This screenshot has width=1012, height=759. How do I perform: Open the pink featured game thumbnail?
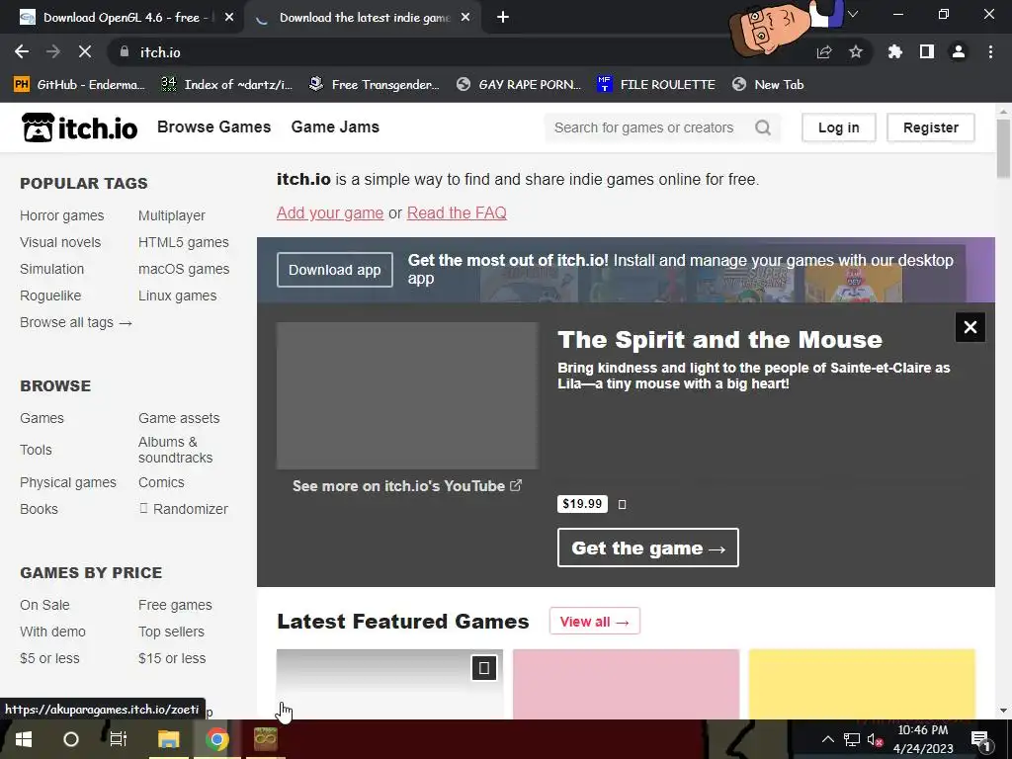coord(626,684)
